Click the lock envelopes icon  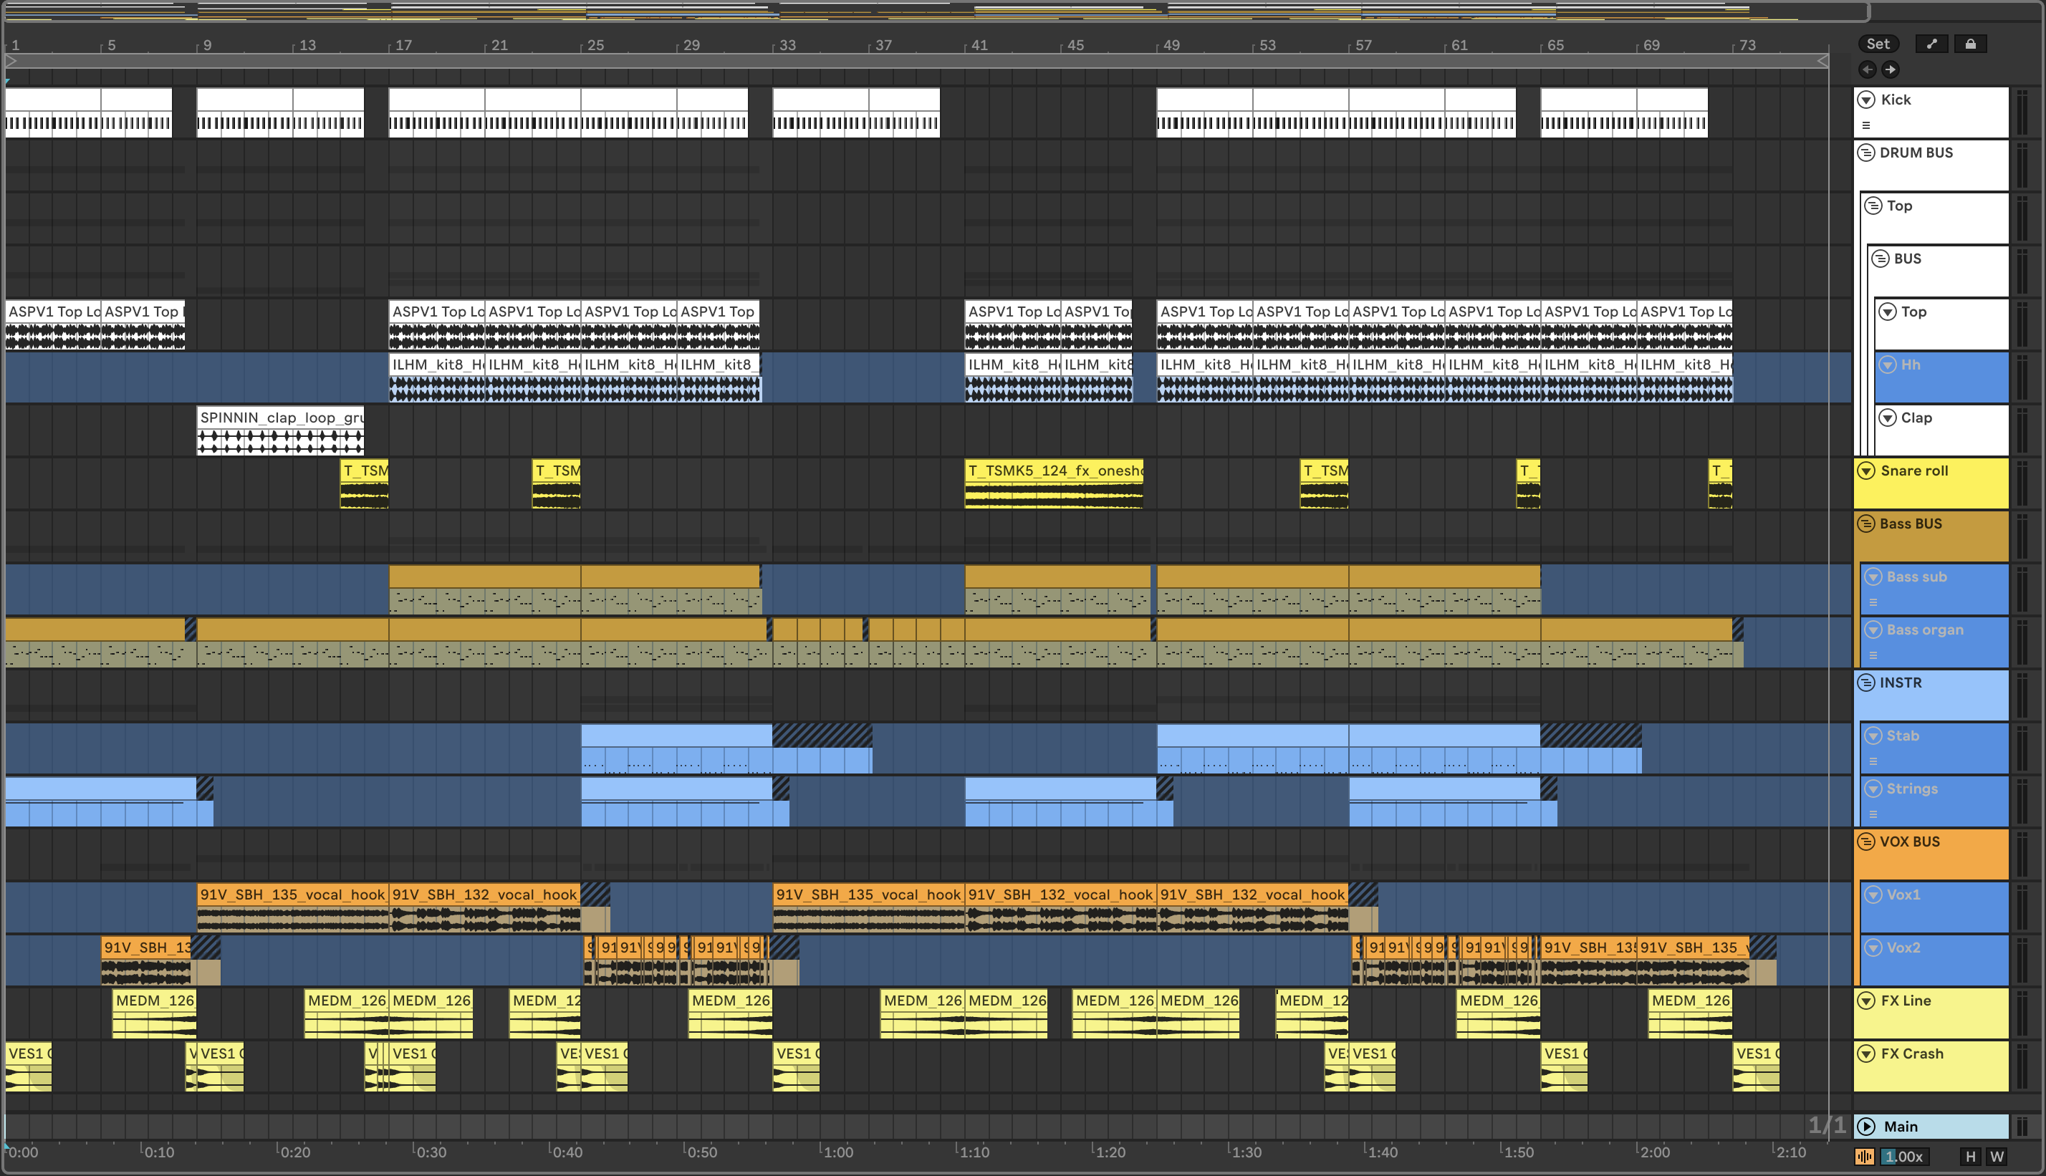click(x=1970, y=44)
